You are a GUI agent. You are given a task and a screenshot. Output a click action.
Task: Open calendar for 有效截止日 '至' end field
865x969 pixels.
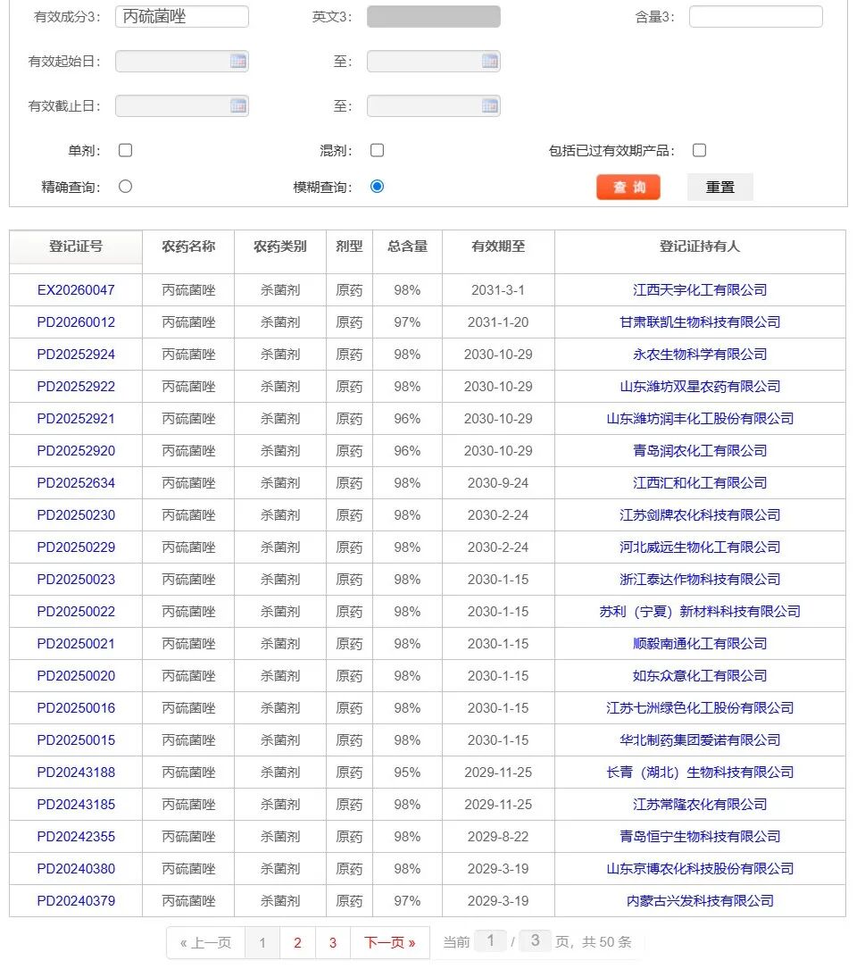click(x=490, y=105)
